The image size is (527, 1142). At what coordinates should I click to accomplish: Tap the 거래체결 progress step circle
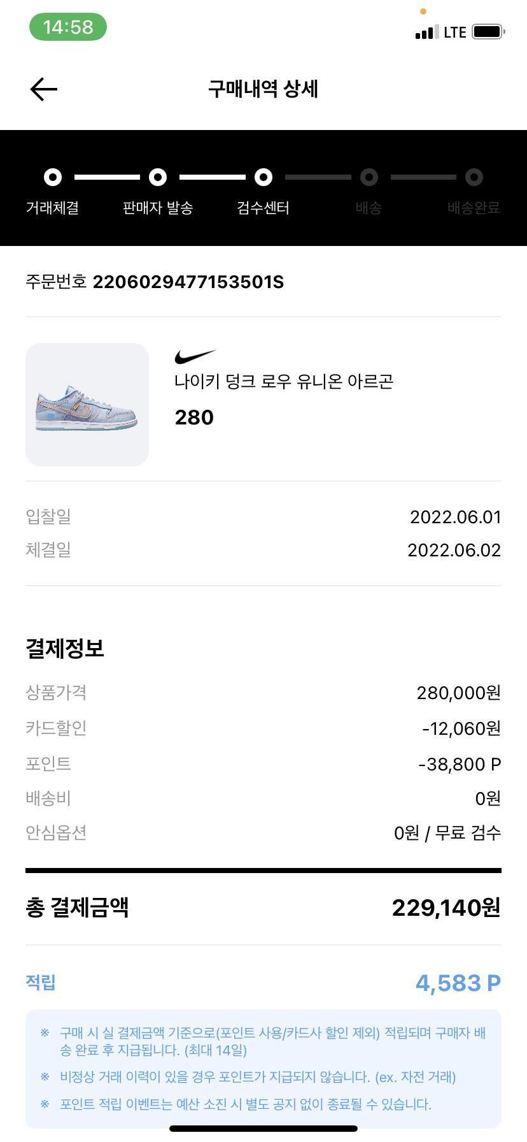[53, 177]
